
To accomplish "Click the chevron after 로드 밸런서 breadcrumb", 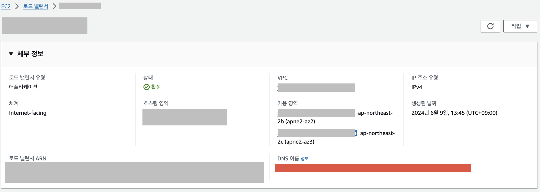I will coord(54,6).
